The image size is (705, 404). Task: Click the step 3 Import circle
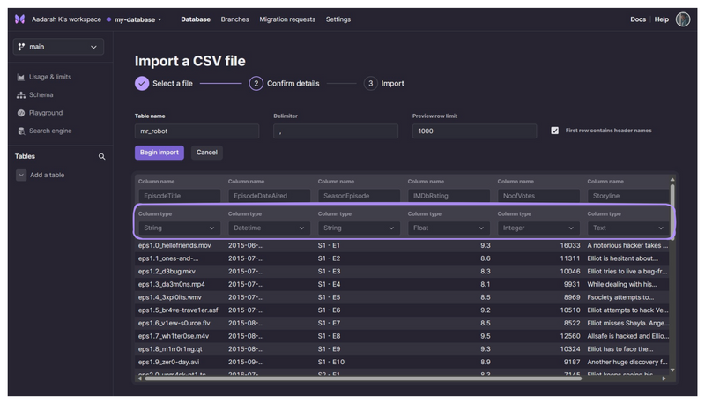(x=370, y=83)
